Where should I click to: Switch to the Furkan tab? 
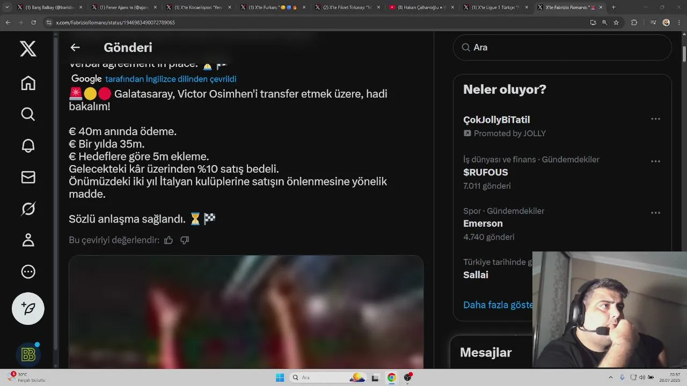(x=271, y=8)
